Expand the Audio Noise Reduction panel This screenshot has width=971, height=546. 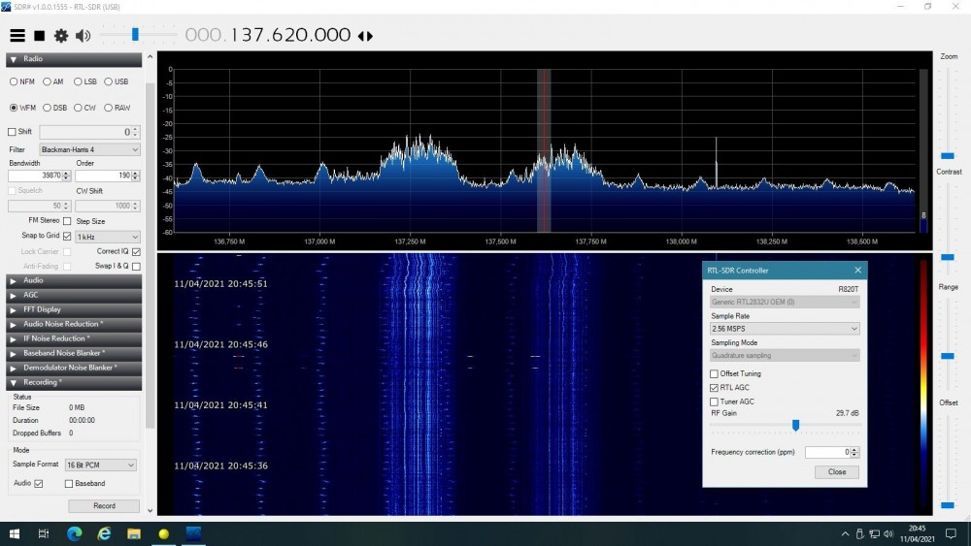74,324
